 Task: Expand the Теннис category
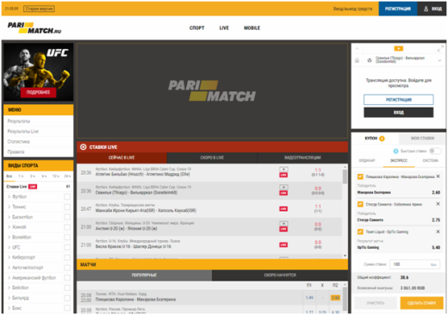point(9,207)
